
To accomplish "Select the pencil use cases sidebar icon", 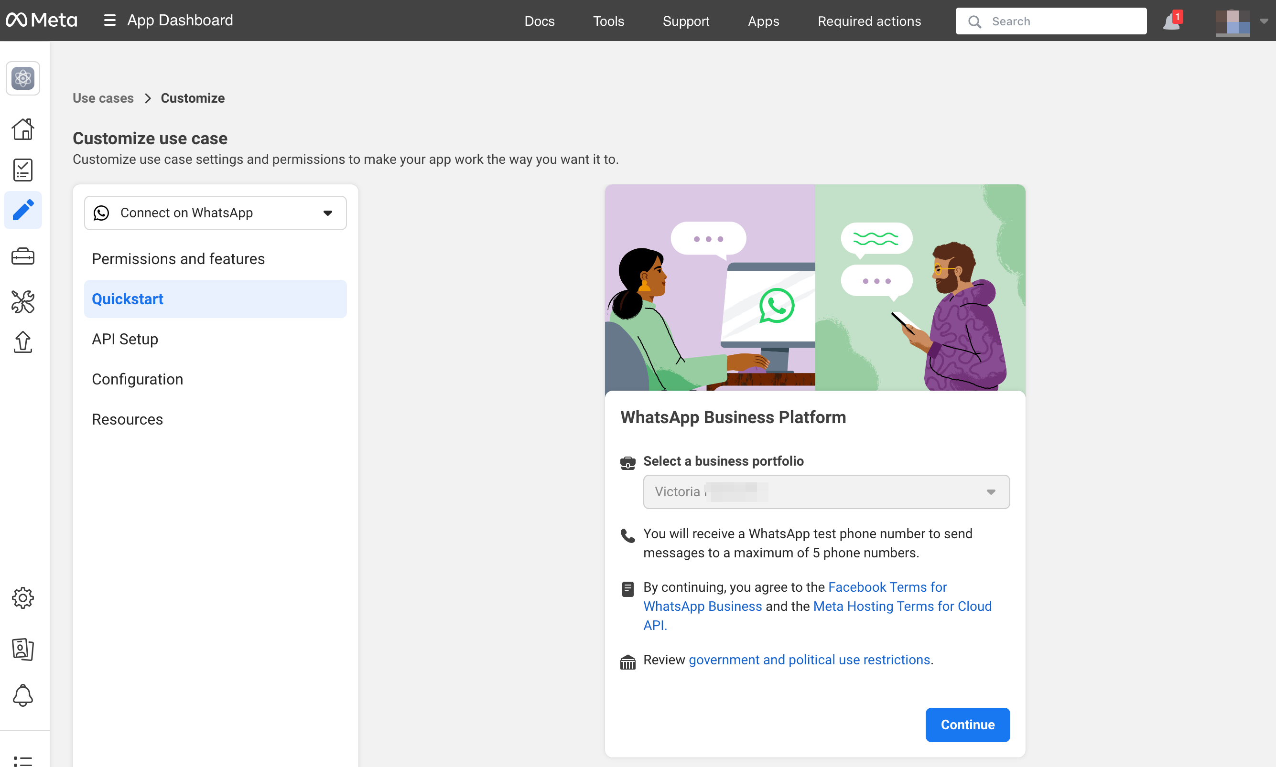I will pos(23,210).
